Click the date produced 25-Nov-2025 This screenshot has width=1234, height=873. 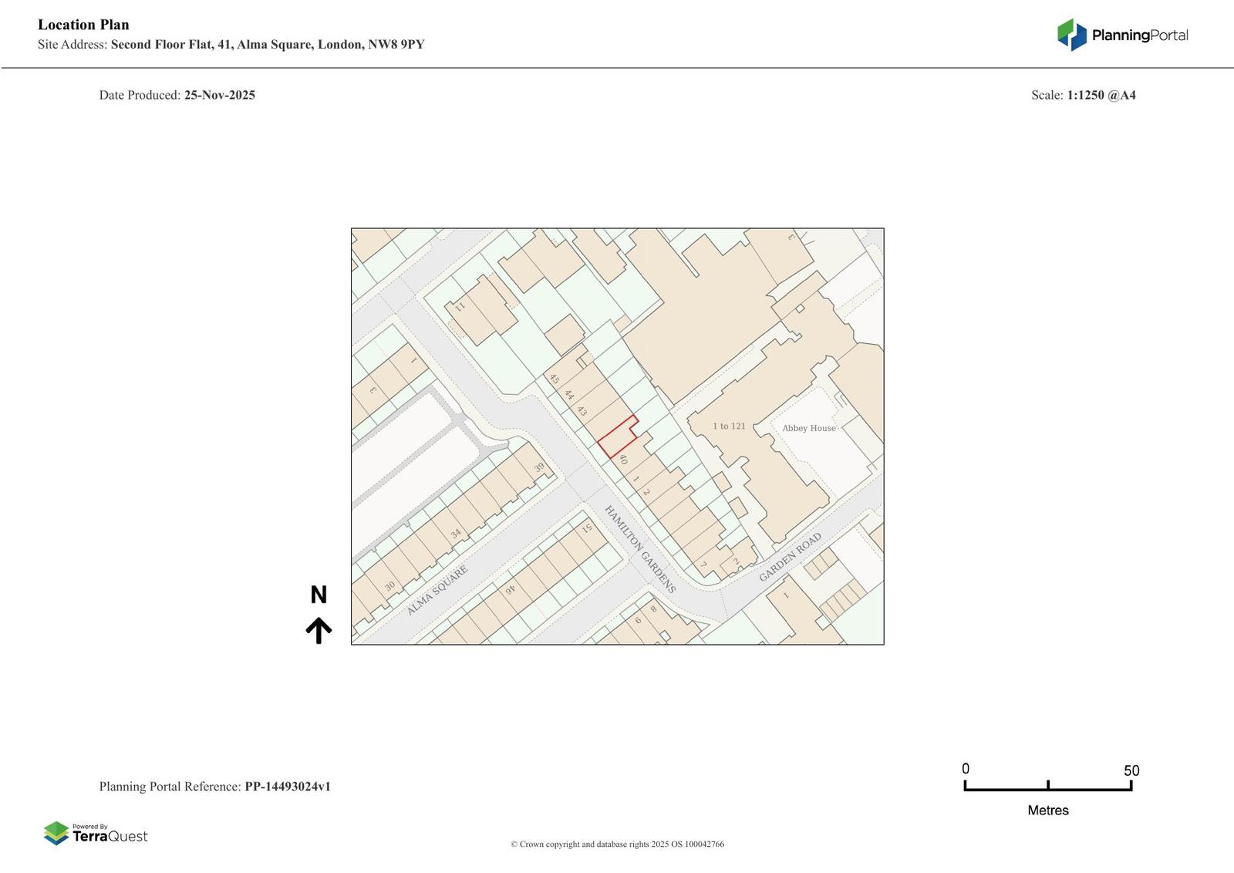click(219, 96)
